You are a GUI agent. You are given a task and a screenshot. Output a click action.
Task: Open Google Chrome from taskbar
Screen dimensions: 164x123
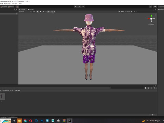pyautogui.click(x=25, y=121)
